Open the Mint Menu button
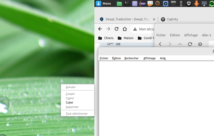This screenshot has width=214, height=136. coord(103,4)
